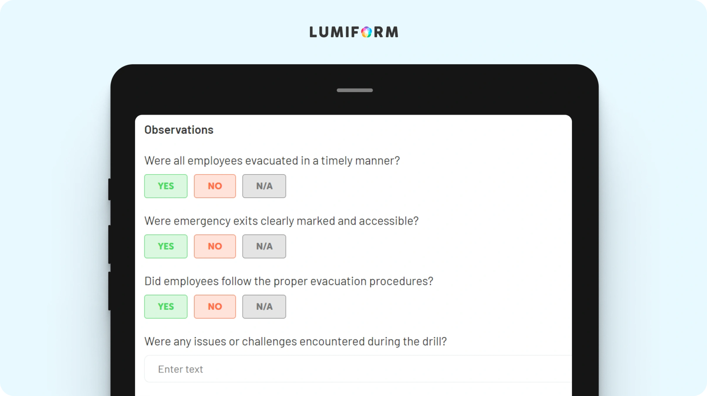This screenshot has height=396, width=707.
Task: Select YES for employees evacuated timely
Action: 166,186
